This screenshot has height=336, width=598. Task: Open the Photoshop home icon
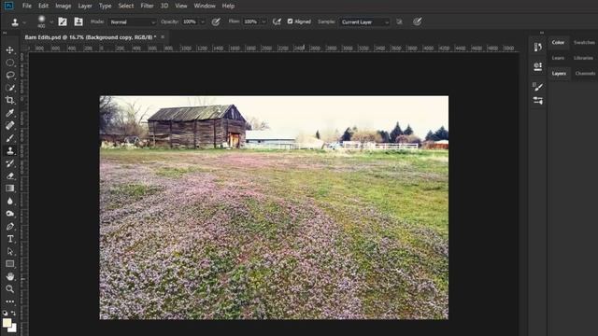[8, 6]
